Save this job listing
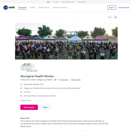The image size is (131, 131). [x=45, y=107]
